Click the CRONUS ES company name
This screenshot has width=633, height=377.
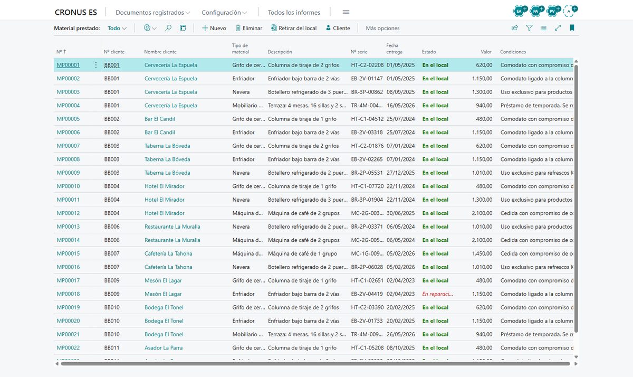point(76,12)
